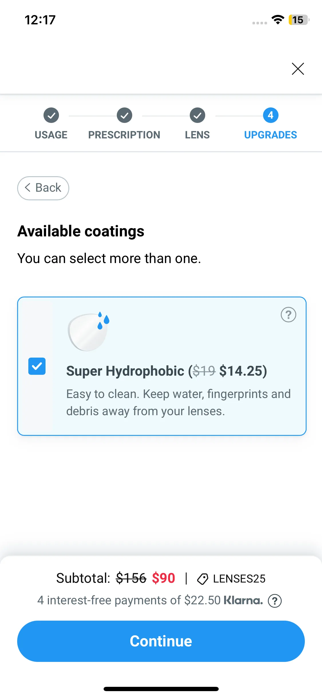Open Klarna payments info question icon
This screenshot has height=698, width=322.
275,601
